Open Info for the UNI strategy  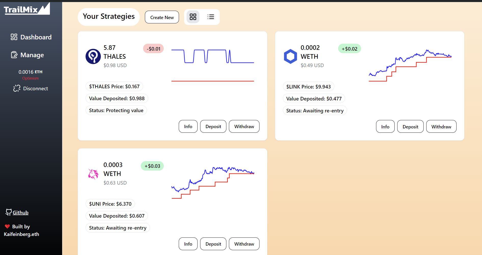pyautogui.click(x=188, y=244)
